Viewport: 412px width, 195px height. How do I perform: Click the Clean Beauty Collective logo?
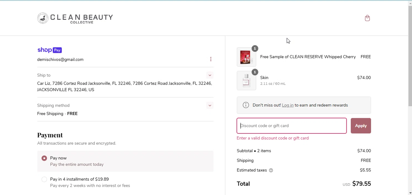[x=75, y=18]
